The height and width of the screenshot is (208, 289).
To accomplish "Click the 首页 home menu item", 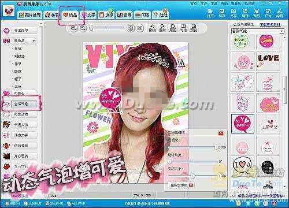I will tap(194, 3).
